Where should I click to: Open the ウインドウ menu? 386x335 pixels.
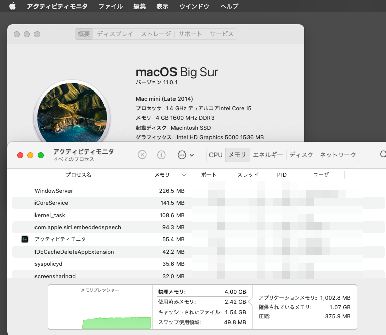[194, 6]
